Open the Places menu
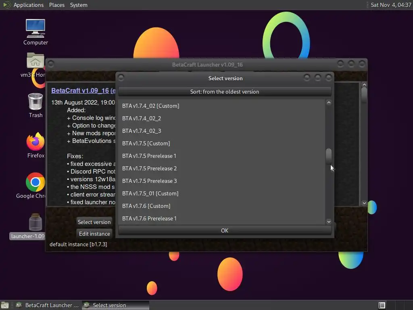The image size is (413, 310). [x=56, y=5]
